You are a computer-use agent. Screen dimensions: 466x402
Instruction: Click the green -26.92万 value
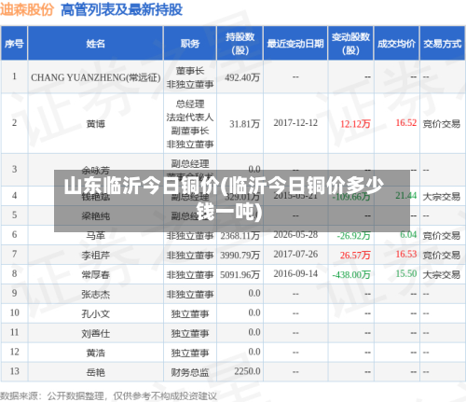[353, 236]
